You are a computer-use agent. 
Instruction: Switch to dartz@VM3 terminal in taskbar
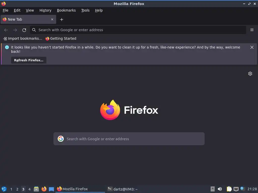tap(123, 189)
